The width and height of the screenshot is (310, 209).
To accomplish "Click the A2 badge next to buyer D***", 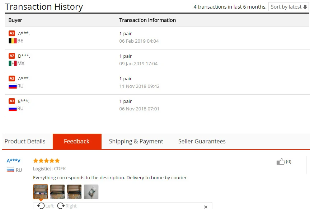I will point(12,56).
